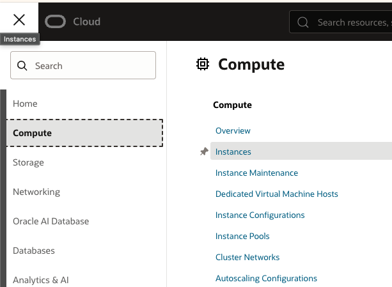Select Compute in the navigation menu
Image resolution: width=392 pixels, height=287 pixels.
pyautogui.click(x=84, y=133)
